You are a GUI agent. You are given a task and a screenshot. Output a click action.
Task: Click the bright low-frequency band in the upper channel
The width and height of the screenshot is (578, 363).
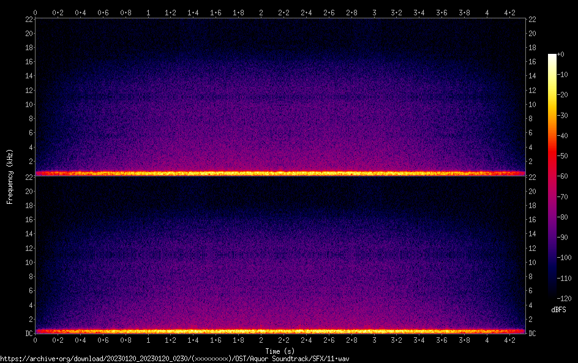click(280, 173)
